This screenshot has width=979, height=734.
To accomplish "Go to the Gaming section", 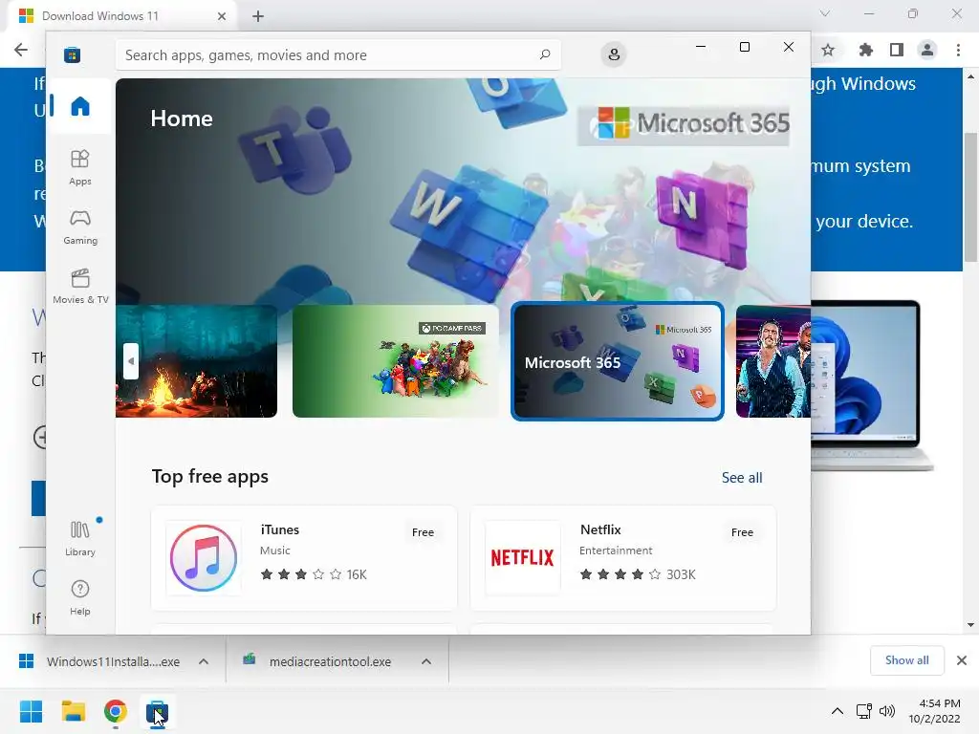I will coord(80,227).
